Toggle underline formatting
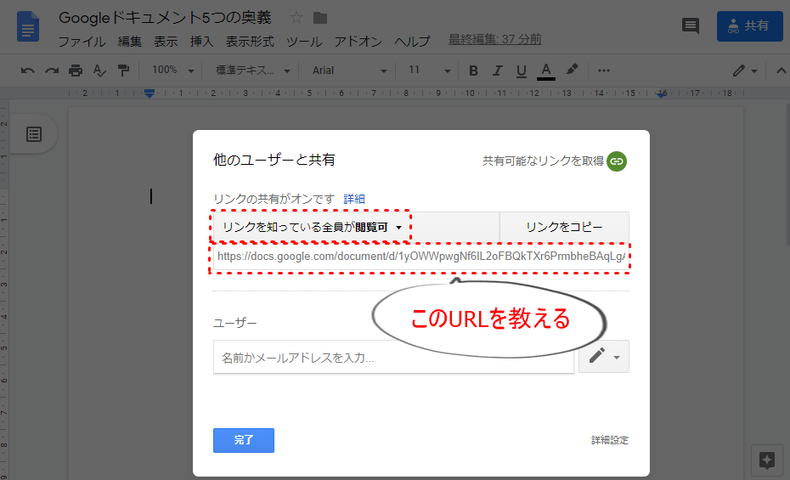The height and width of the screenshot is (480, 790). pyautogui.click(x=522, y=71)
